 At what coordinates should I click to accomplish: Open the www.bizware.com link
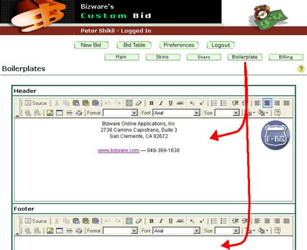[x=119, y=150]
